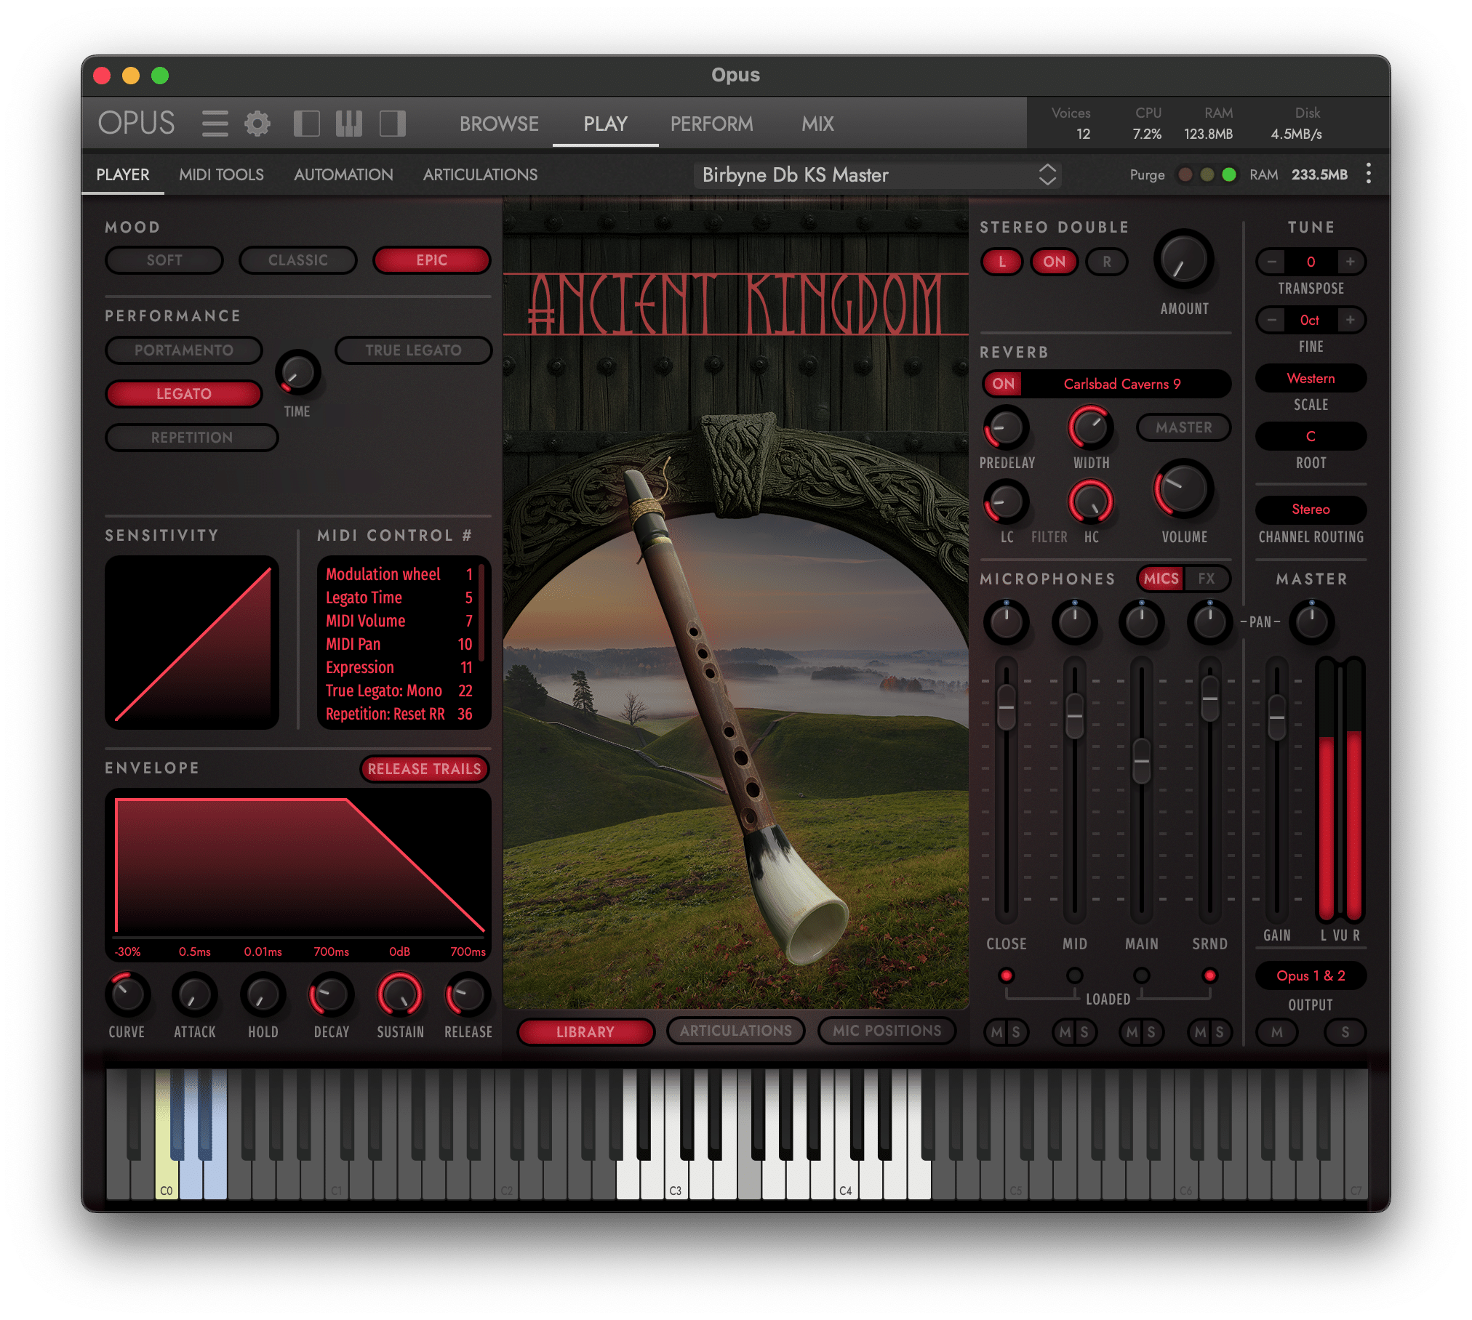Image resolution: width=1472 pixels, height=1320 pixels.
Task: Enable Portamento performance mode
Action: [184, 350]
